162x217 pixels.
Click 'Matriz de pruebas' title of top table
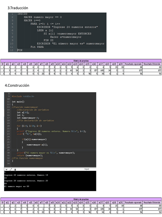pyautogui.click(x=81, y=61)
